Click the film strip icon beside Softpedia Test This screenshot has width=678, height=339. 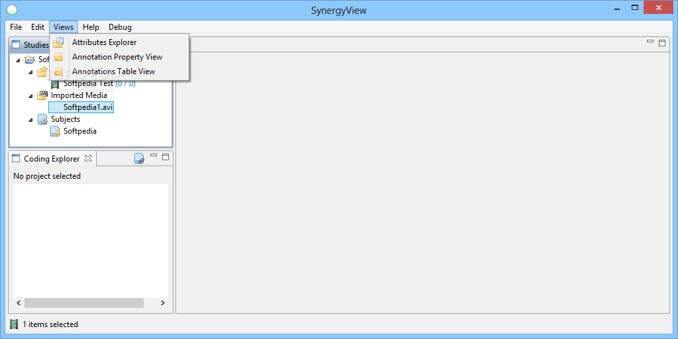click(x=55, y=83)
